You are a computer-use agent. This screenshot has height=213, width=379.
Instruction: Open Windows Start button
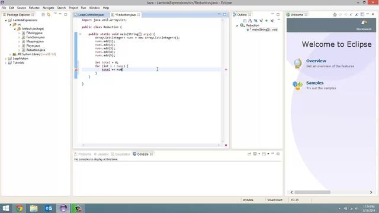point(5,208)
